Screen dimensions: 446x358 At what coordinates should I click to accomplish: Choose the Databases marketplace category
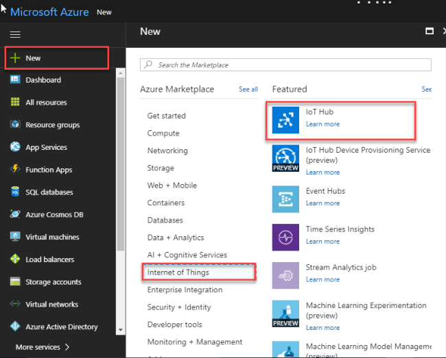pyautogui.click(x=165, y=220)
